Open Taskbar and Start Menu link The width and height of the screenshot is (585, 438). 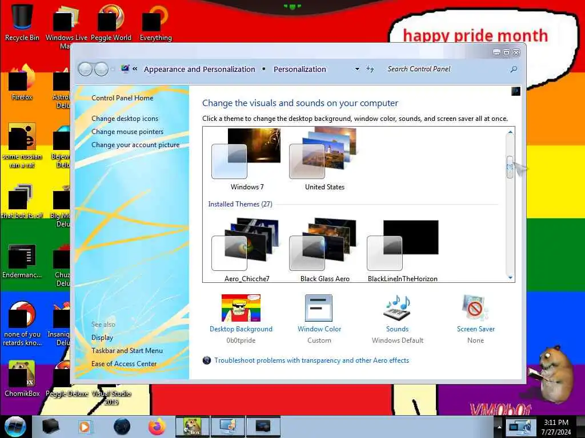pyautogui.click(x=127, y=351)
